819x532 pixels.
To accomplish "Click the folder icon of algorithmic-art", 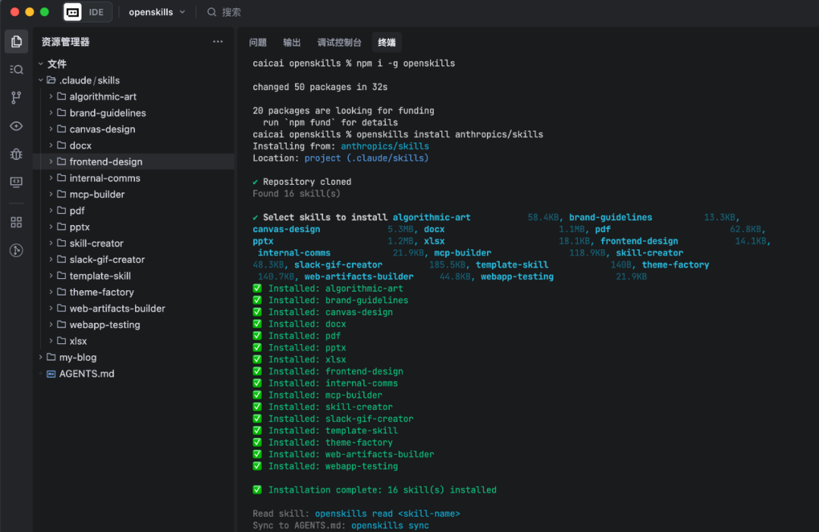I will click(61, 96).
